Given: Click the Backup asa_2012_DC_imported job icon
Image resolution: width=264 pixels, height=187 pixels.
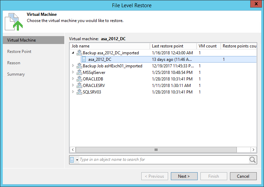Looking at the screenshot, I should click(79, 53).
